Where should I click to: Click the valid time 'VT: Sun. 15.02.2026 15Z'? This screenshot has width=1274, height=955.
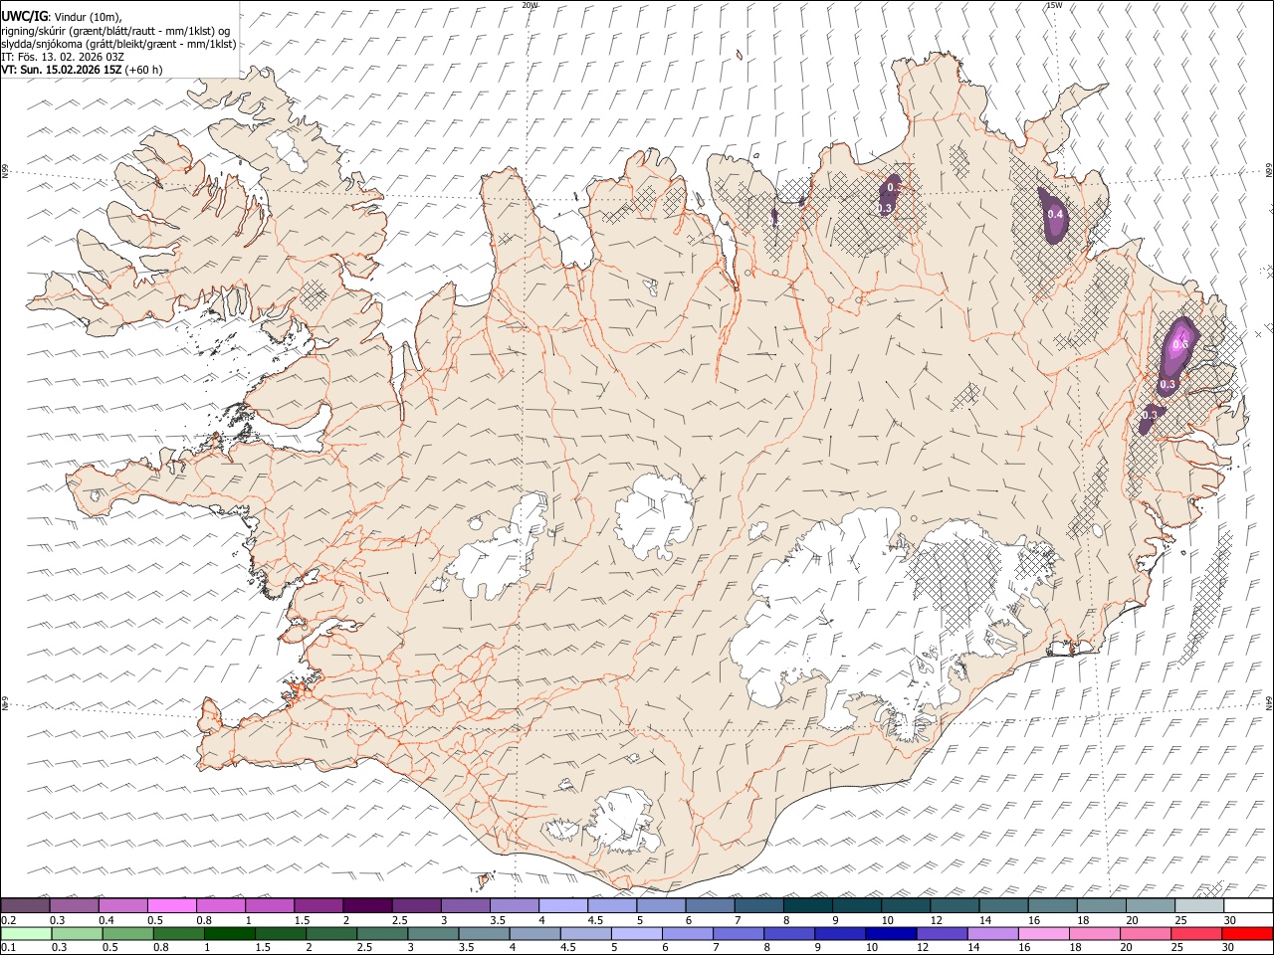click(61, 70)
